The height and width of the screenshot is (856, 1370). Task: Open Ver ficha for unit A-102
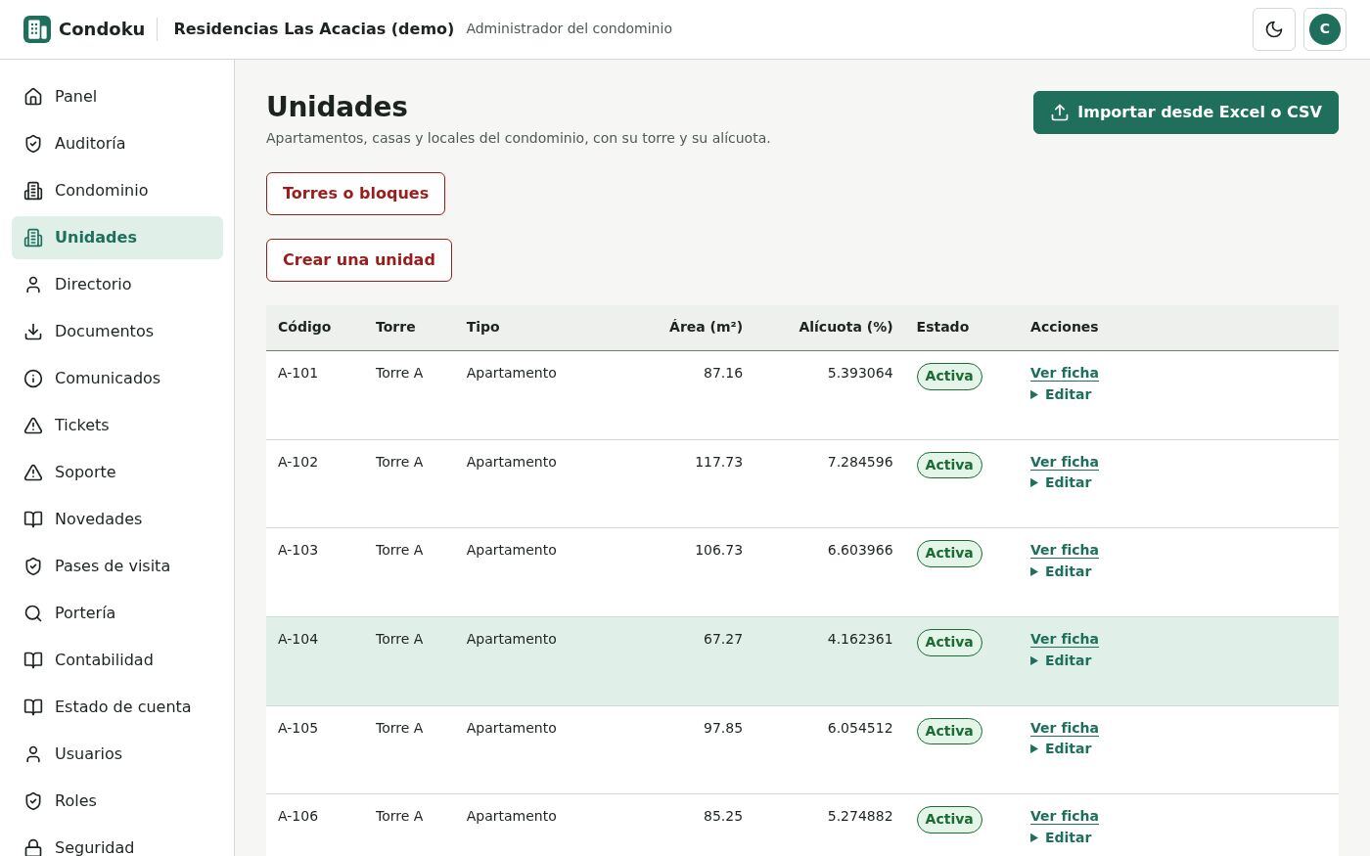[x=1065, y=462]
